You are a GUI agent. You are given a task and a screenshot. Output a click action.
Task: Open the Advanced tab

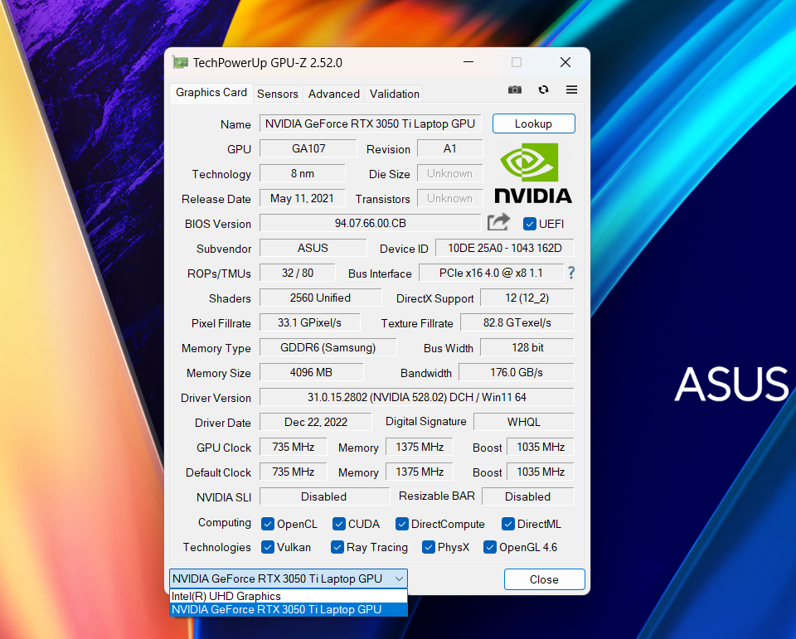coord(334,94)
